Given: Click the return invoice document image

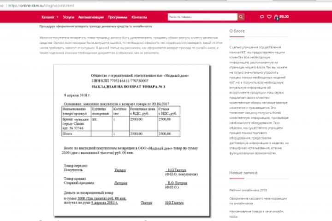Looking at the screenshot, I should pyautogui.click(x=132, y=140).
